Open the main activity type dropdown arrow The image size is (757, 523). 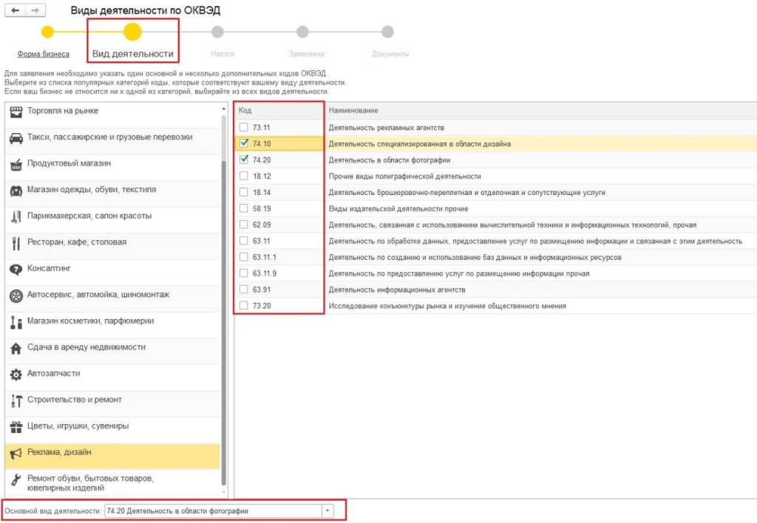click(328, 511)
